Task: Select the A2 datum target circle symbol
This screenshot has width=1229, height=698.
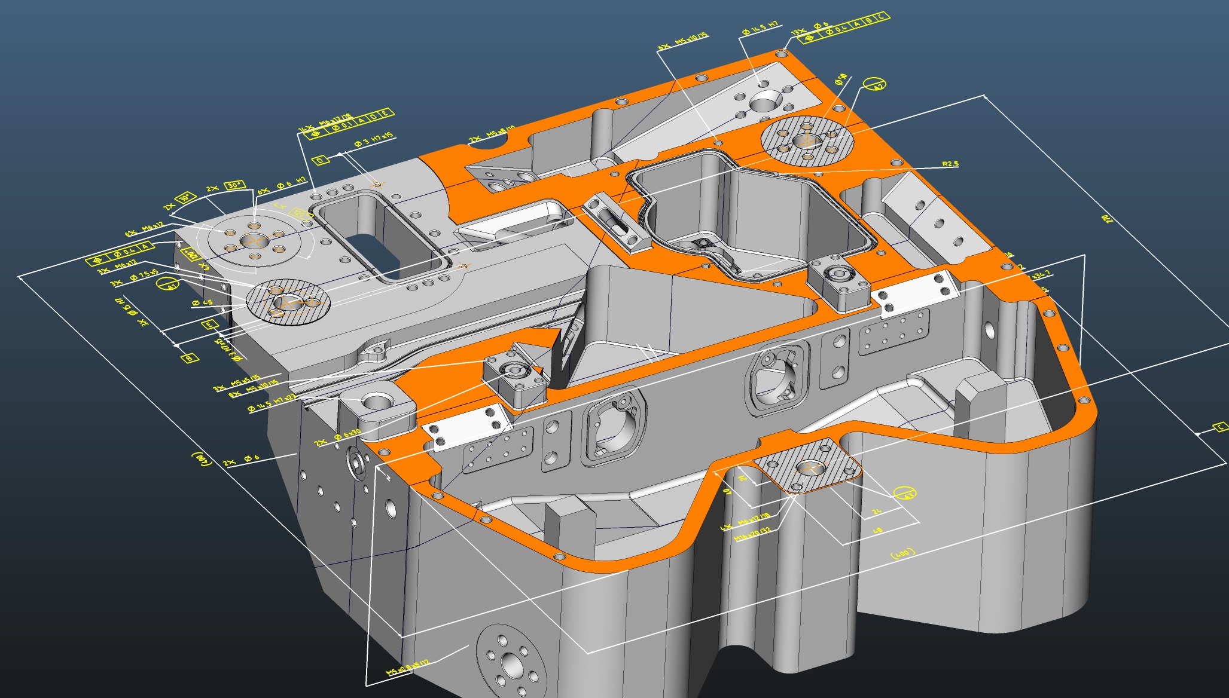Action: click(x=874, y=84)
